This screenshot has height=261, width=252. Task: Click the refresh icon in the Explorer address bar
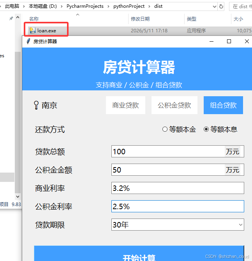click(x=221, y=7)
